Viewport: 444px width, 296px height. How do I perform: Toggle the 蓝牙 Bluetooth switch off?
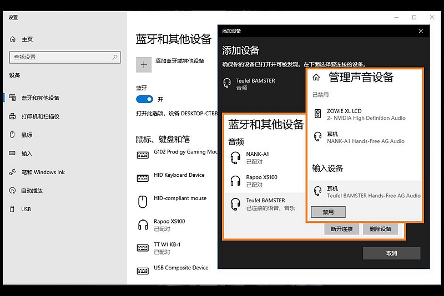click(x=144, y=99)
